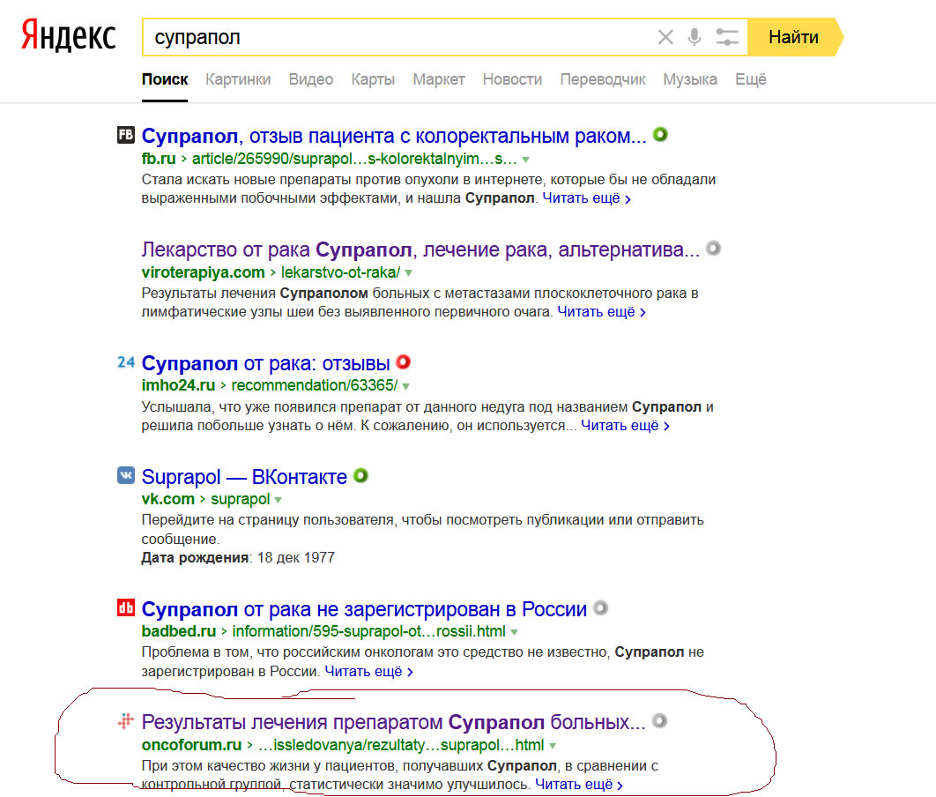Open the Маркет tab
Screen dimensions: 936x797
click(x=439, y=79)
